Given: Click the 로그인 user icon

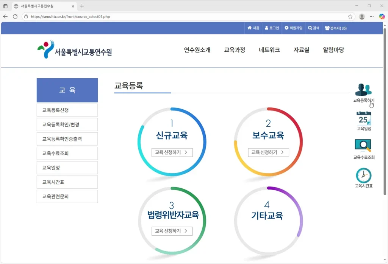Looking at the screenshot, I should 267,28.
